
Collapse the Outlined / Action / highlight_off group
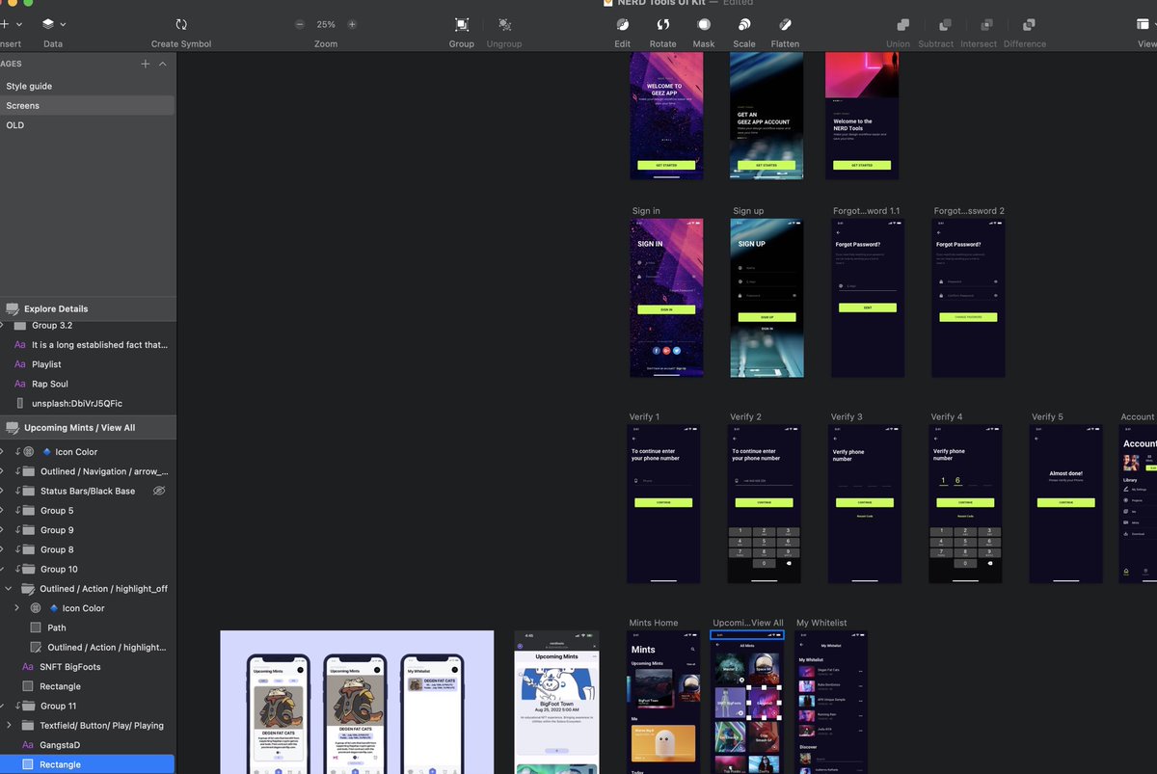pyautogui.click(x=9, y=589)
